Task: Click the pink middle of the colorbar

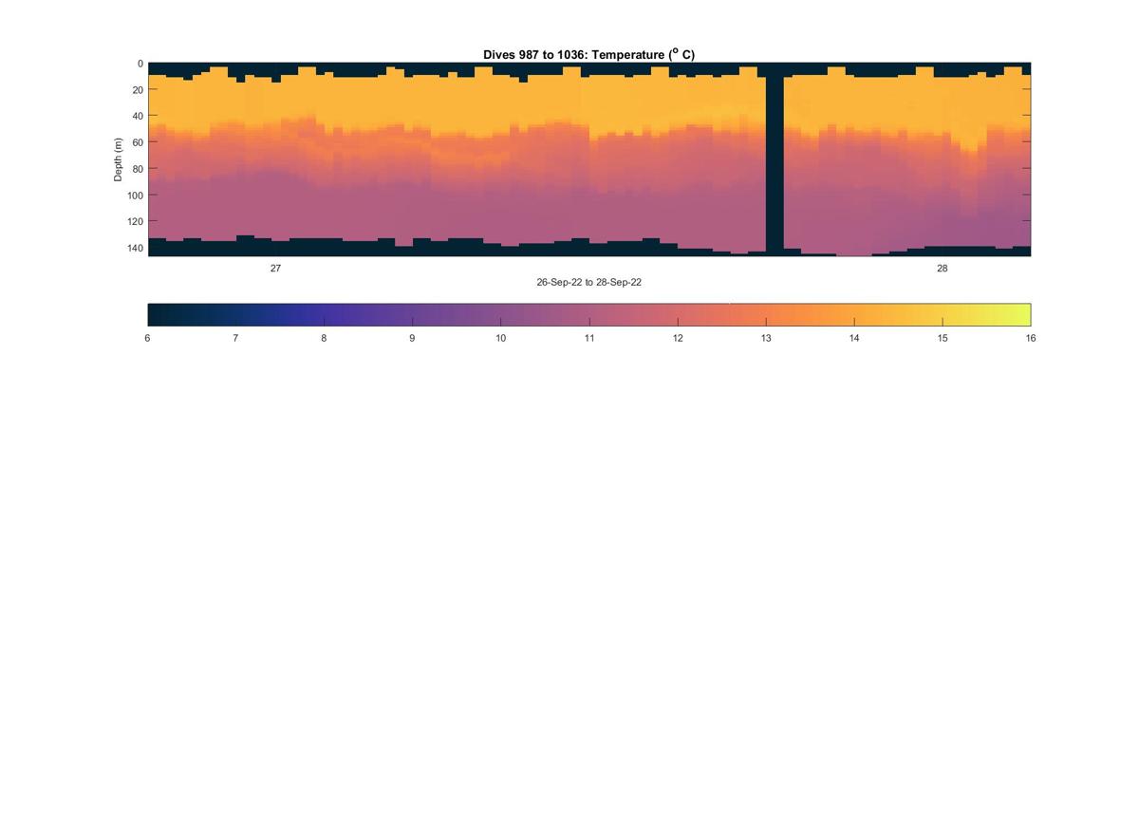Action: pos(589,314)
